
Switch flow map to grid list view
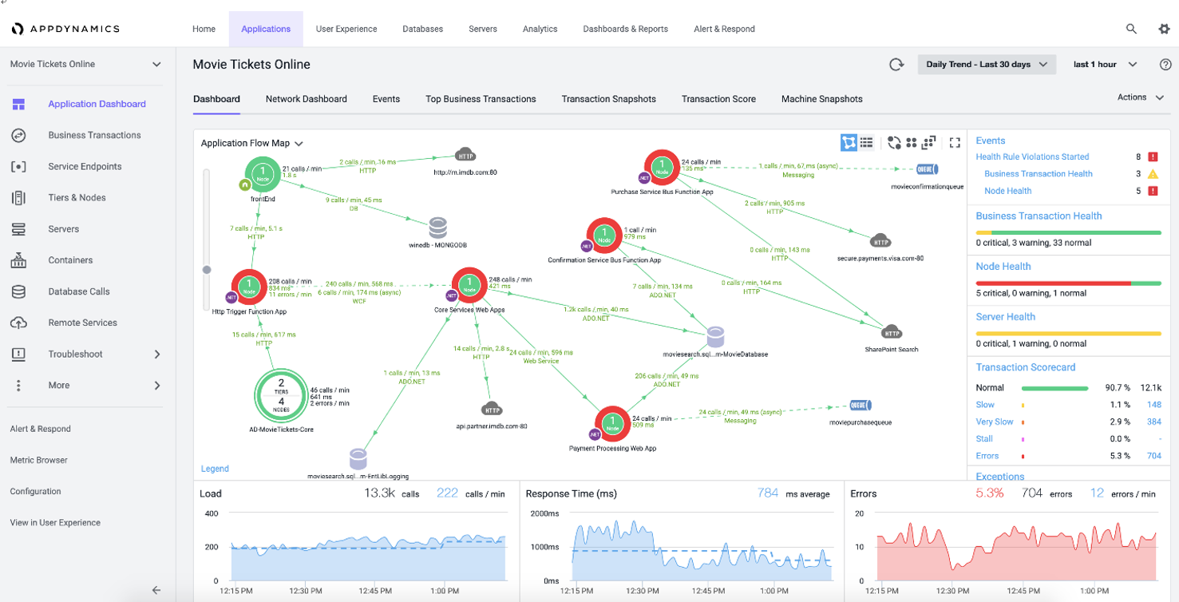coord(867,143)
